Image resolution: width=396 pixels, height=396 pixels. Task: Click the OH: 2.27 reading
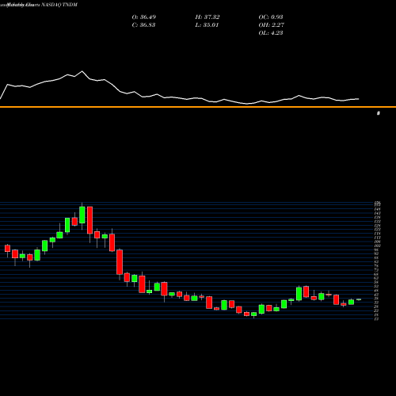tap(272, 25)
